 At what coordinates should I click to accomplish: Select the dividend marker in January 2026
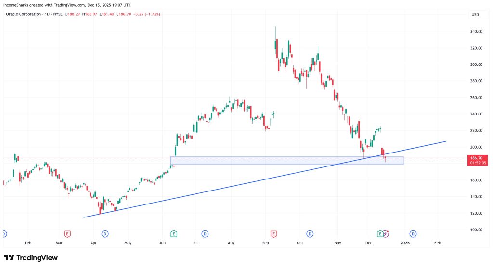(413, 234)
